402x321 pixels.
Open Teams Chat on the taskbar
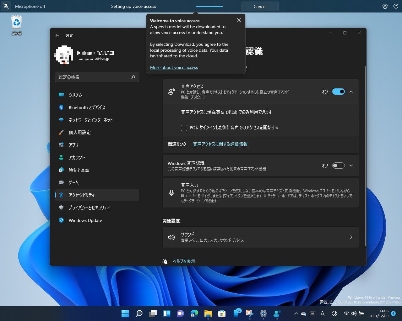(180, 313)
